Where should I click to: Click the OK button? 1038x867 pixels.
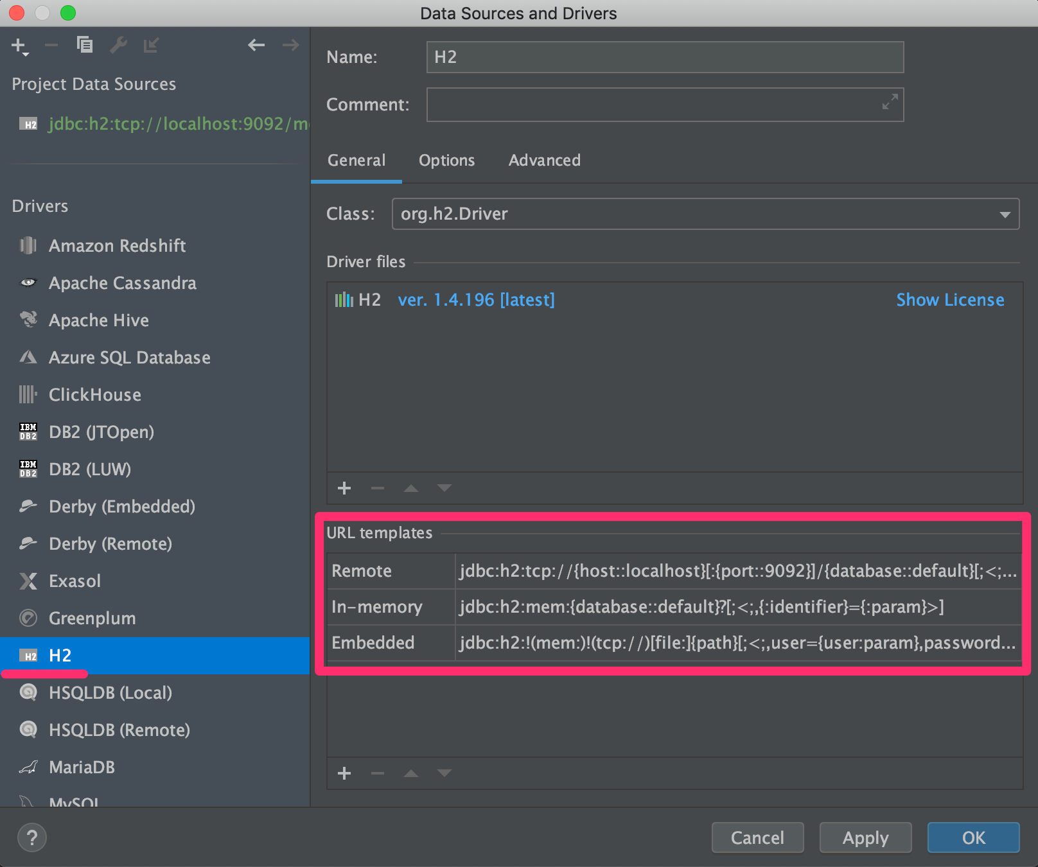click(x=973, y=837)
